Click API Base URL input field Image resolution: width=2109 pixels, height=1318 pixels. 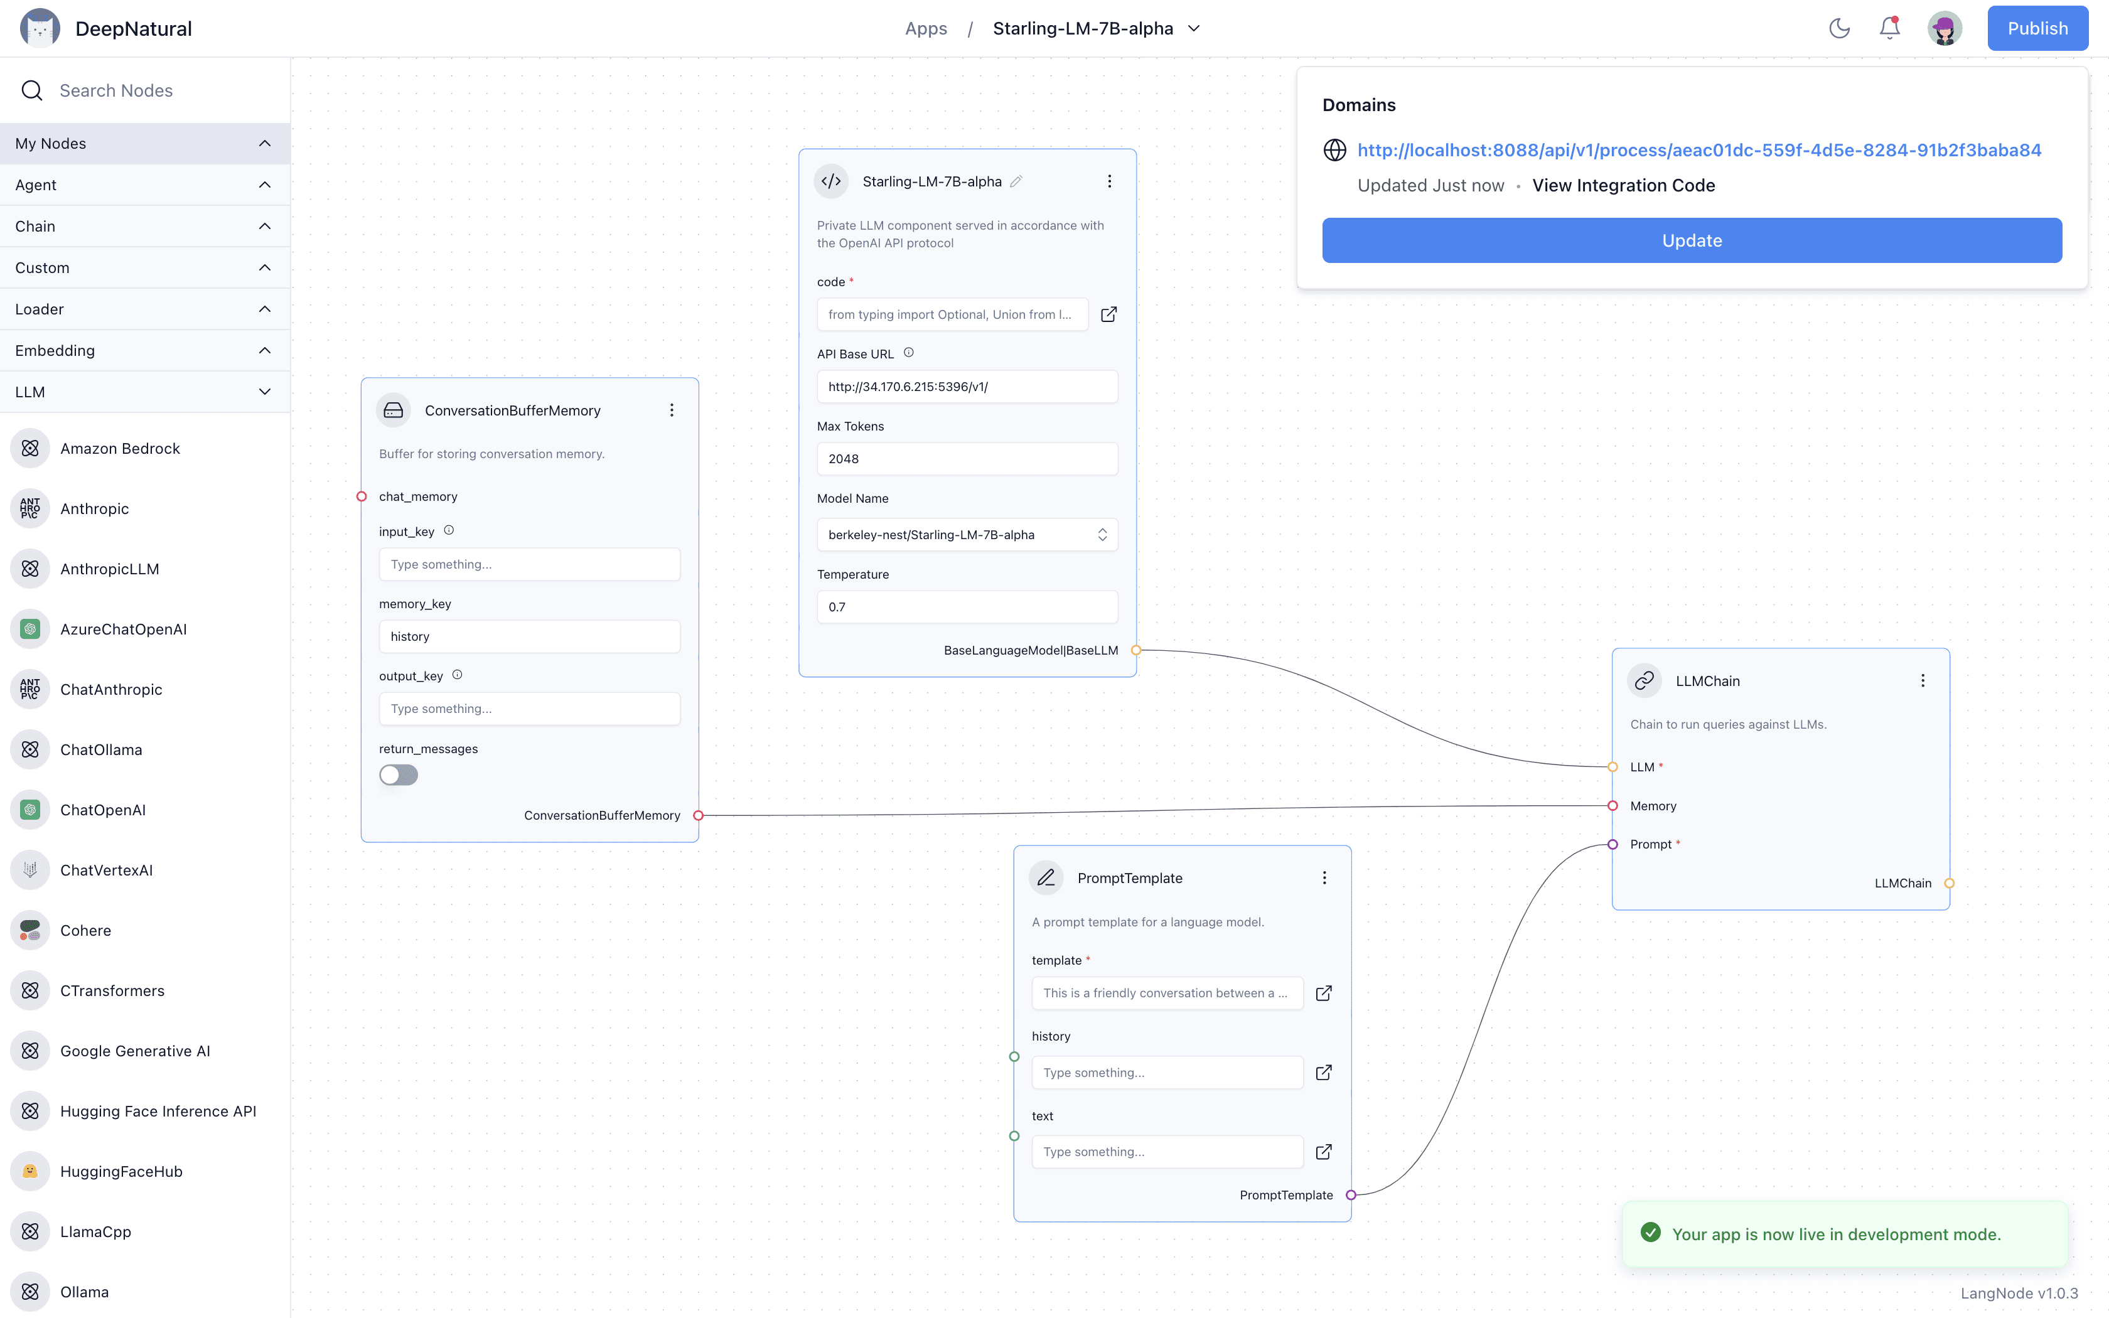[967, 386]
